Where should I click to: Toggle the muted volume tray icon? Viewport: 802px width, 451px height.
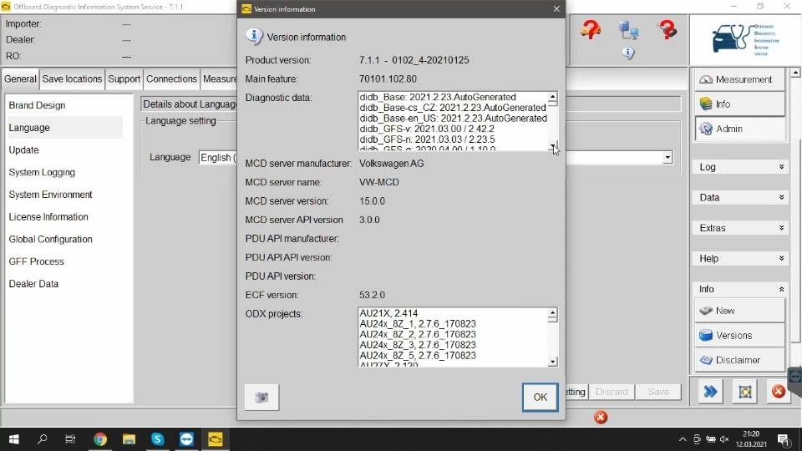coord(724,439)
